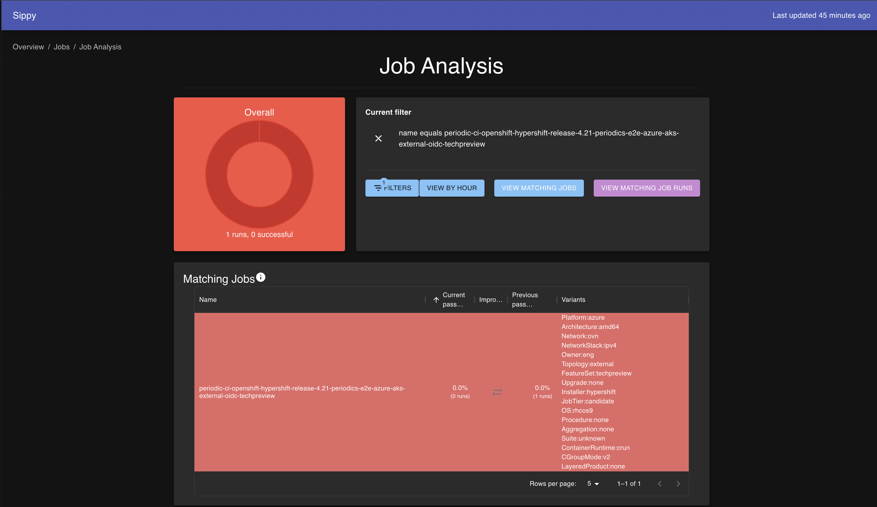
Task: Click the FeatureSet:techpreview variant
Action: click(x=596, y=373)
